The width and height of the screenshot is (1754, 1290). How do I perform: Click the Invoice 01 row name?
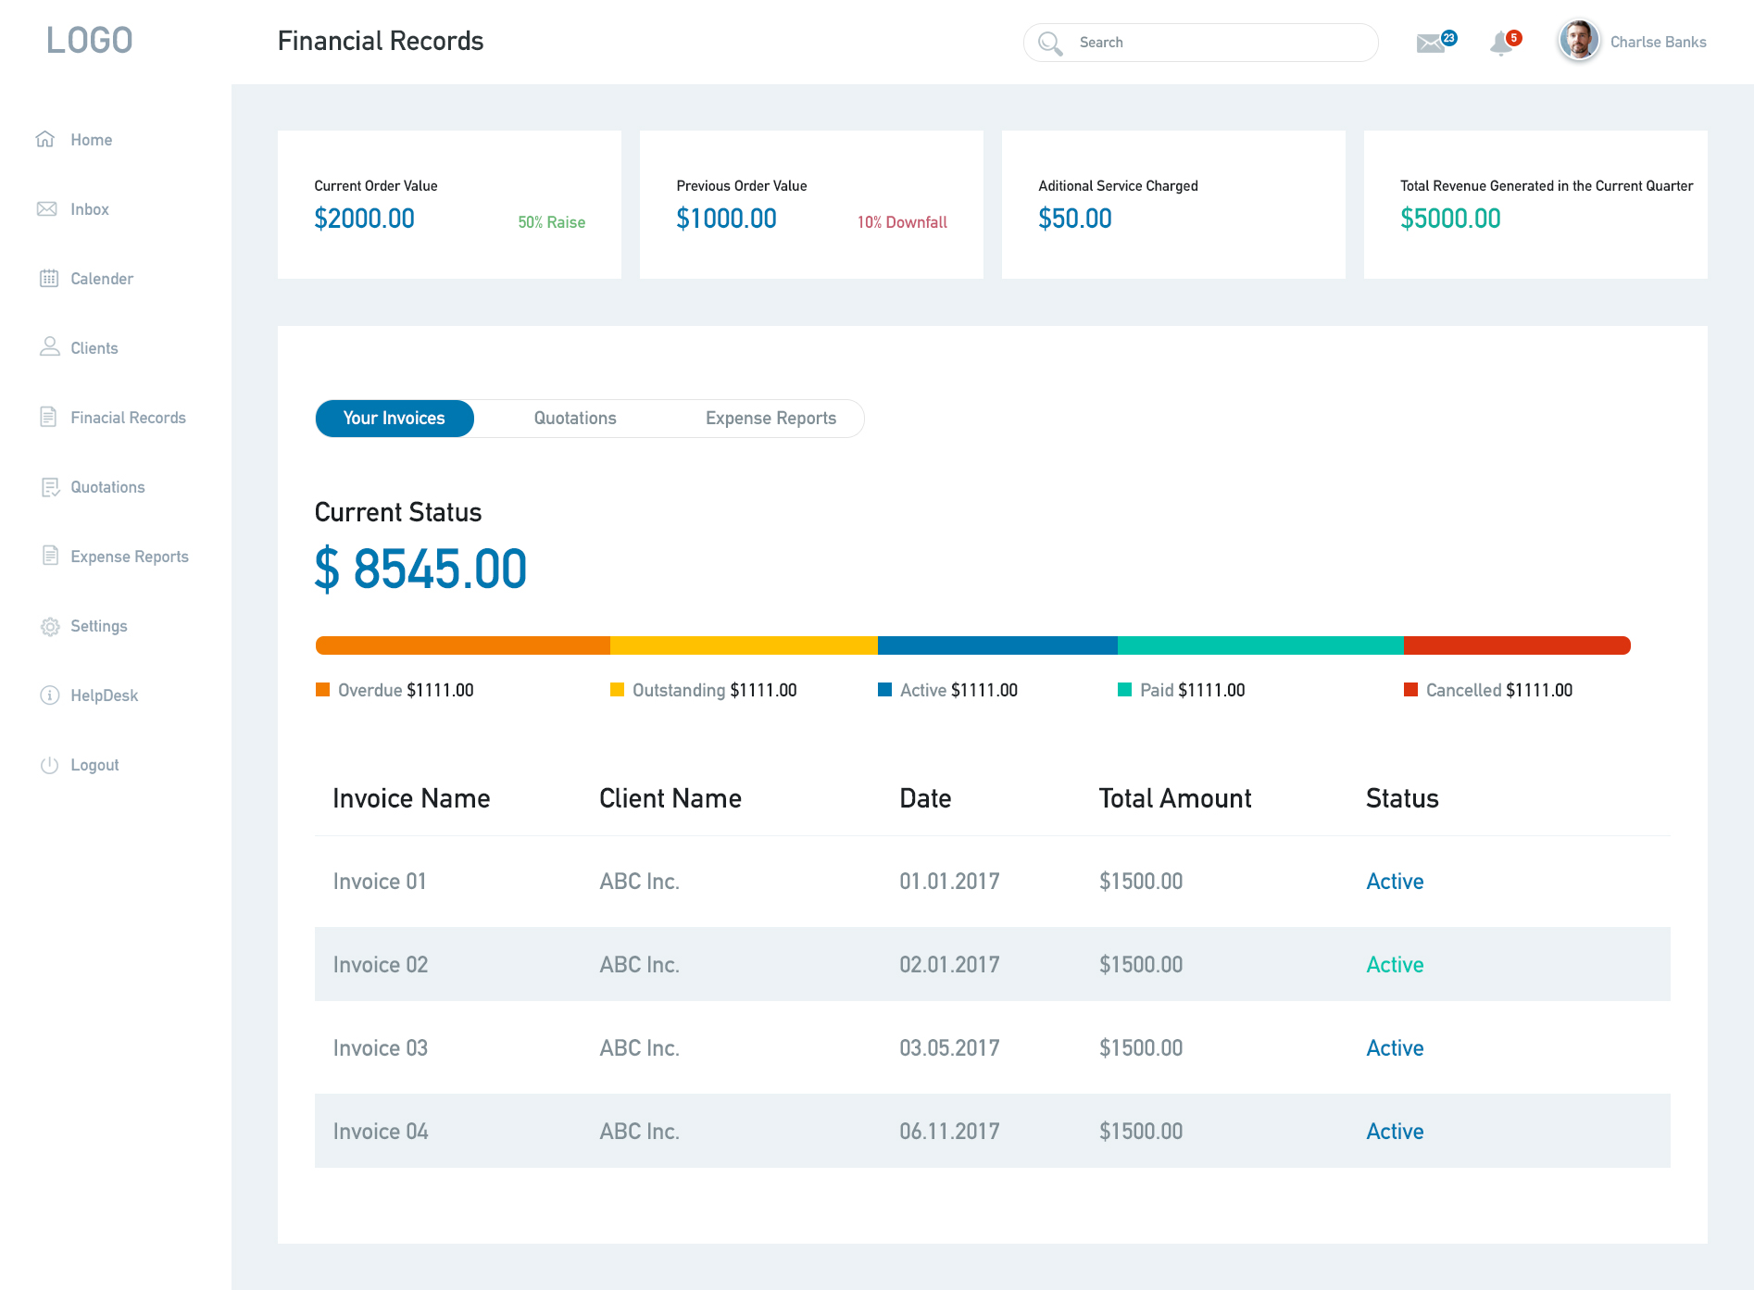point(380,882)
